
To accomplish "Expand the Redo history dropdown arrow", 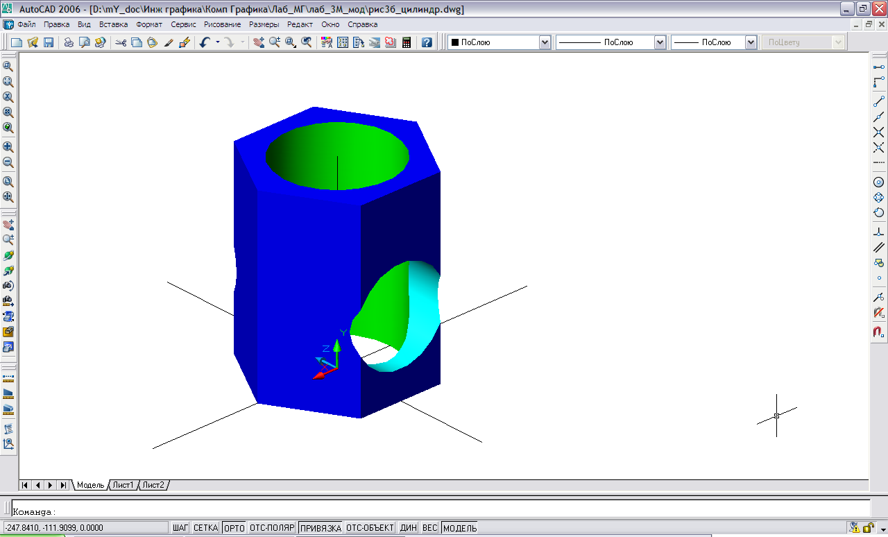I will [242, 42].
